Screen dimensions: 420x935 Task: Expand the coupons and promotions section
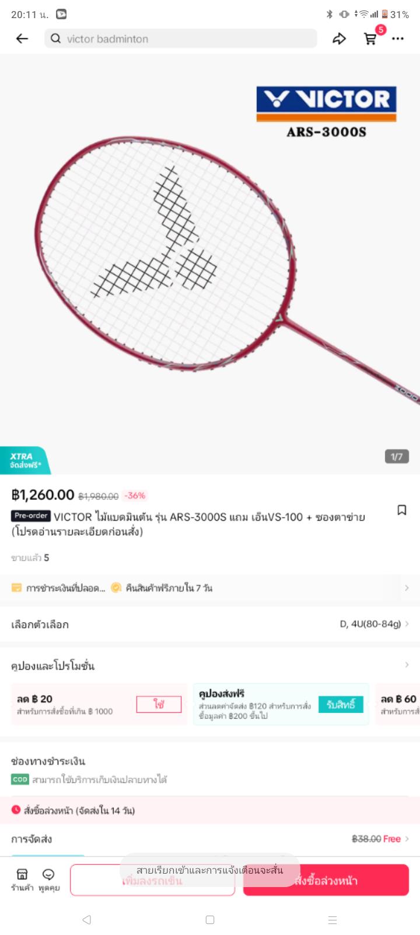tap(210, 665)
